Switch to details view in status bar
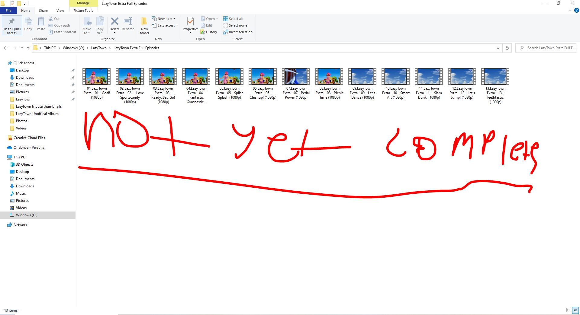This screenshot has width=580, height=315. point(569,310)
